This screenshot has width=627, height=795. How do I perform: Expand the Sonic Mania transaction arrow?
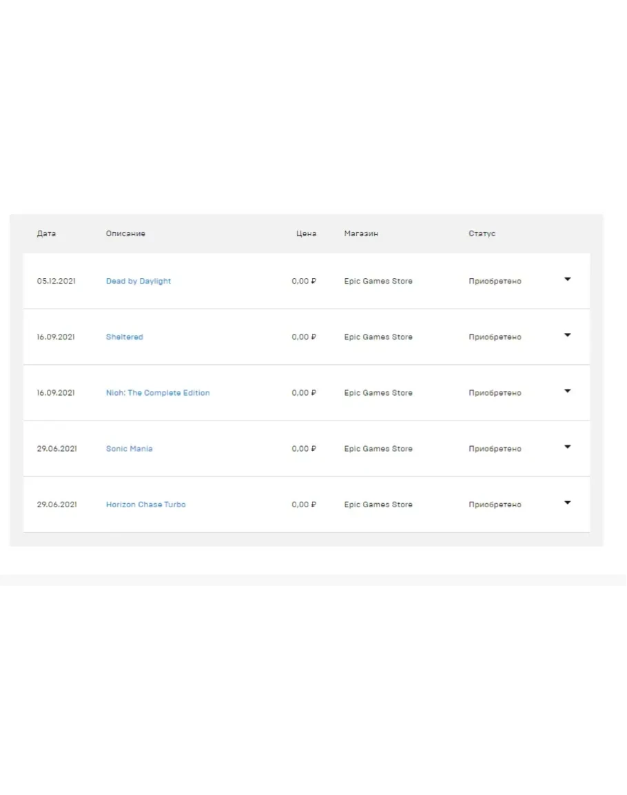567,447
